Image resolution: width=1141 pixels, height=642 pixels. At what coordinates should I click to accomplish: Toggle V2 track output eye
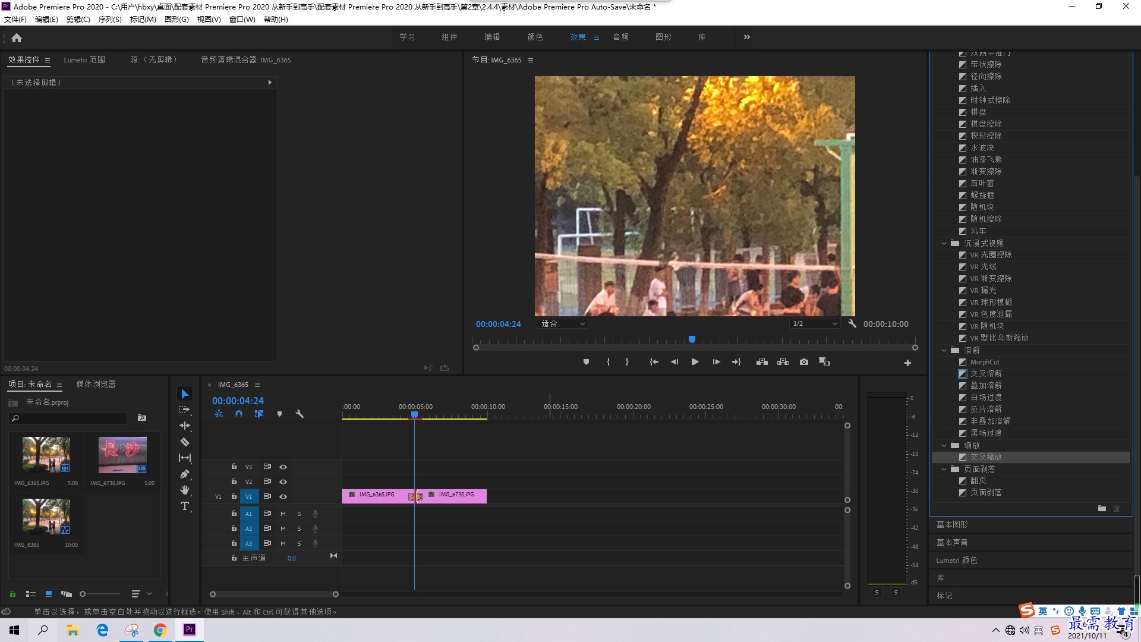point(283,481)
